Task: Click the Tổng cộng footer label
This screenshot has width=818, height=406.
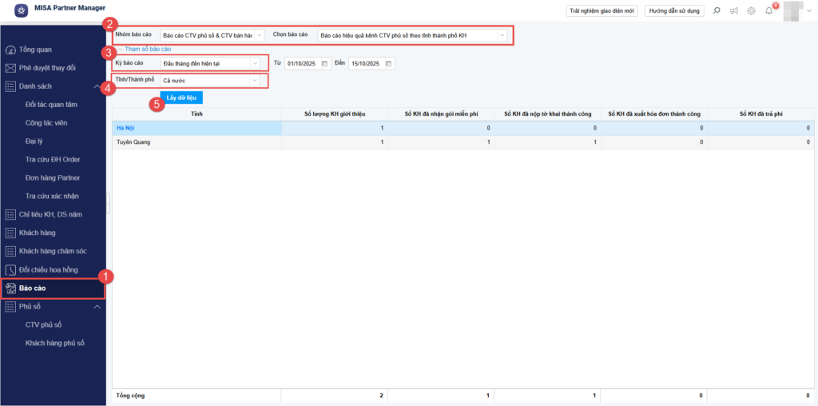Action: [130, 396]
